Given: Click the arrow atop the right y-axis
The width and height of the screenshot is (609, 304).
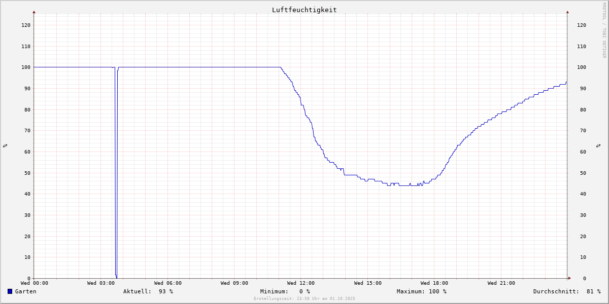Looking at the screenshot, I should click(x=567, y=12).
